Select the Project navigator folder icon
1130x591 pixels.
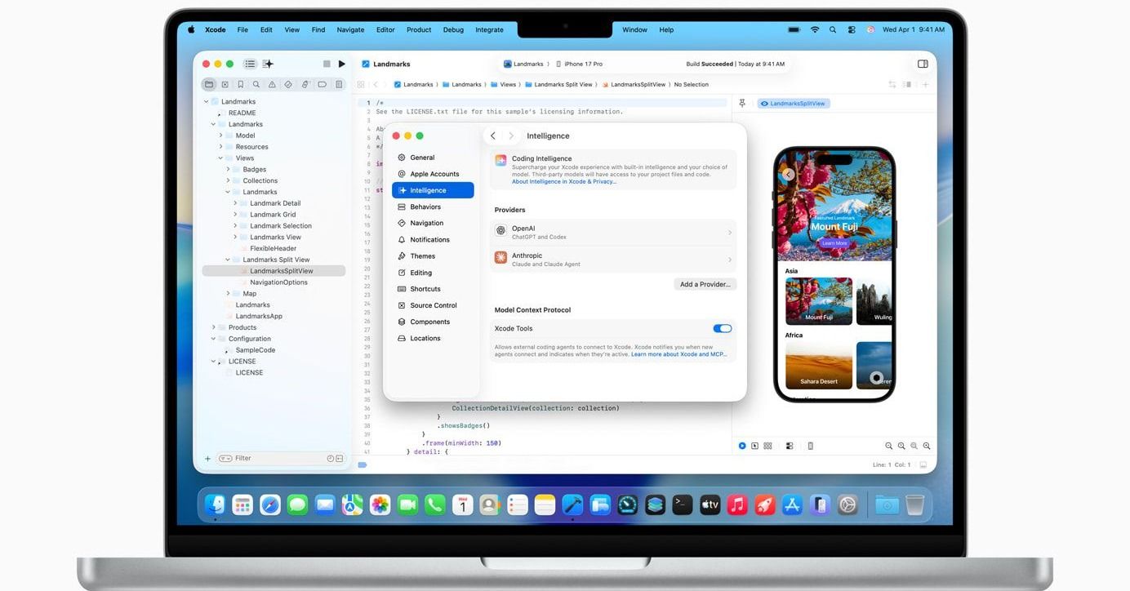coord(209,84)
